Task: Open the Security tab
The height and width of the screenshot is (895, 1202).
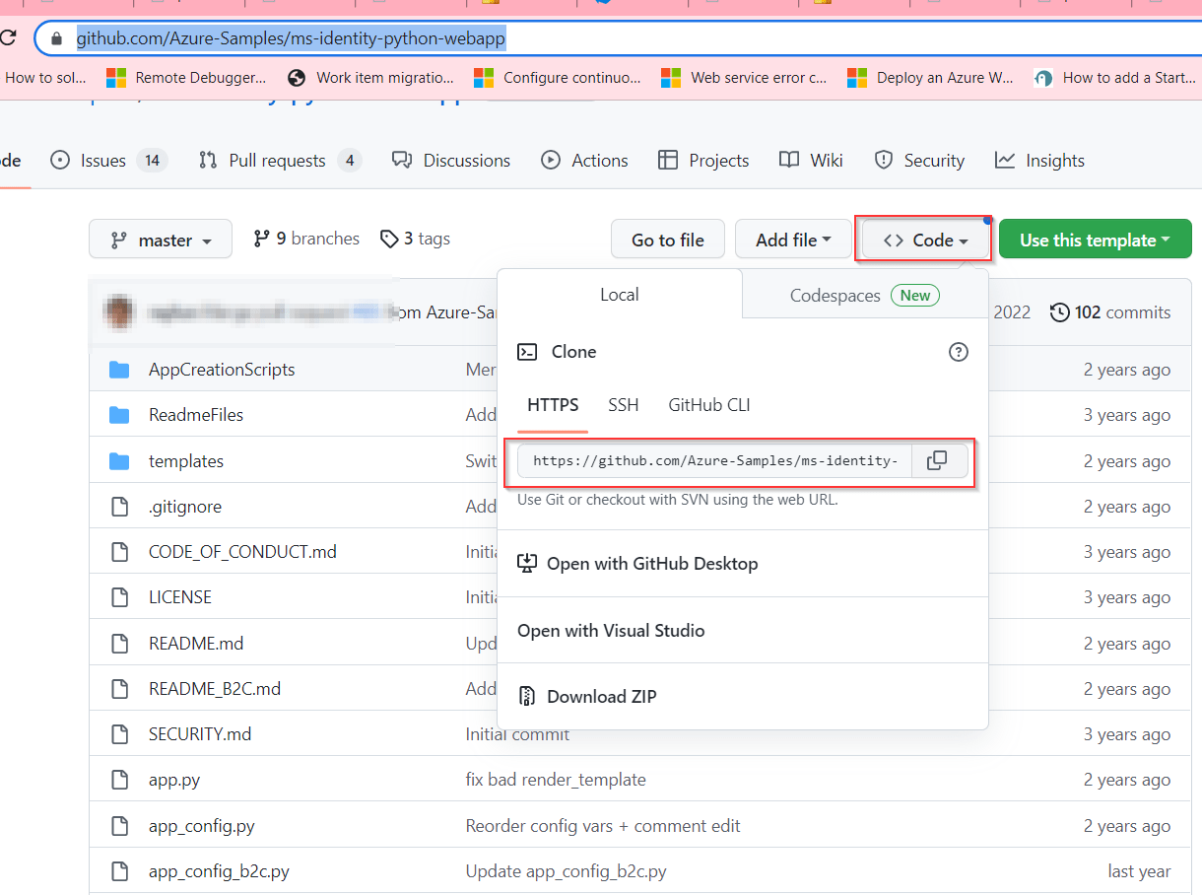Action: [x=919, y=161]
